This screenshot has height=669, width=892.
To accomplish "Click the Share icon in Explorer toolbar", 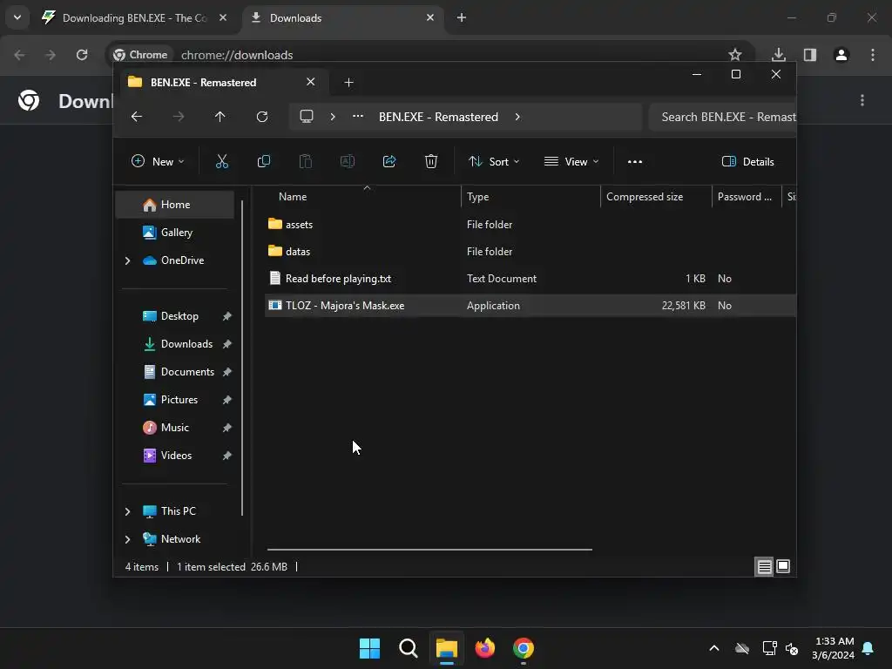I will tap(389, 161).
